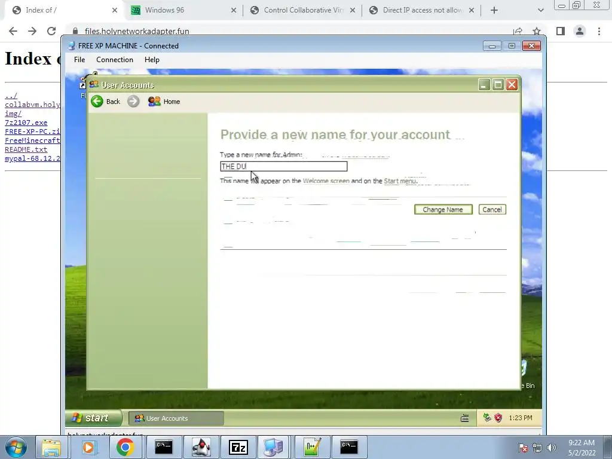Click the share page icon
Viewport: 612px width, 459px height.
pos(518,31)
